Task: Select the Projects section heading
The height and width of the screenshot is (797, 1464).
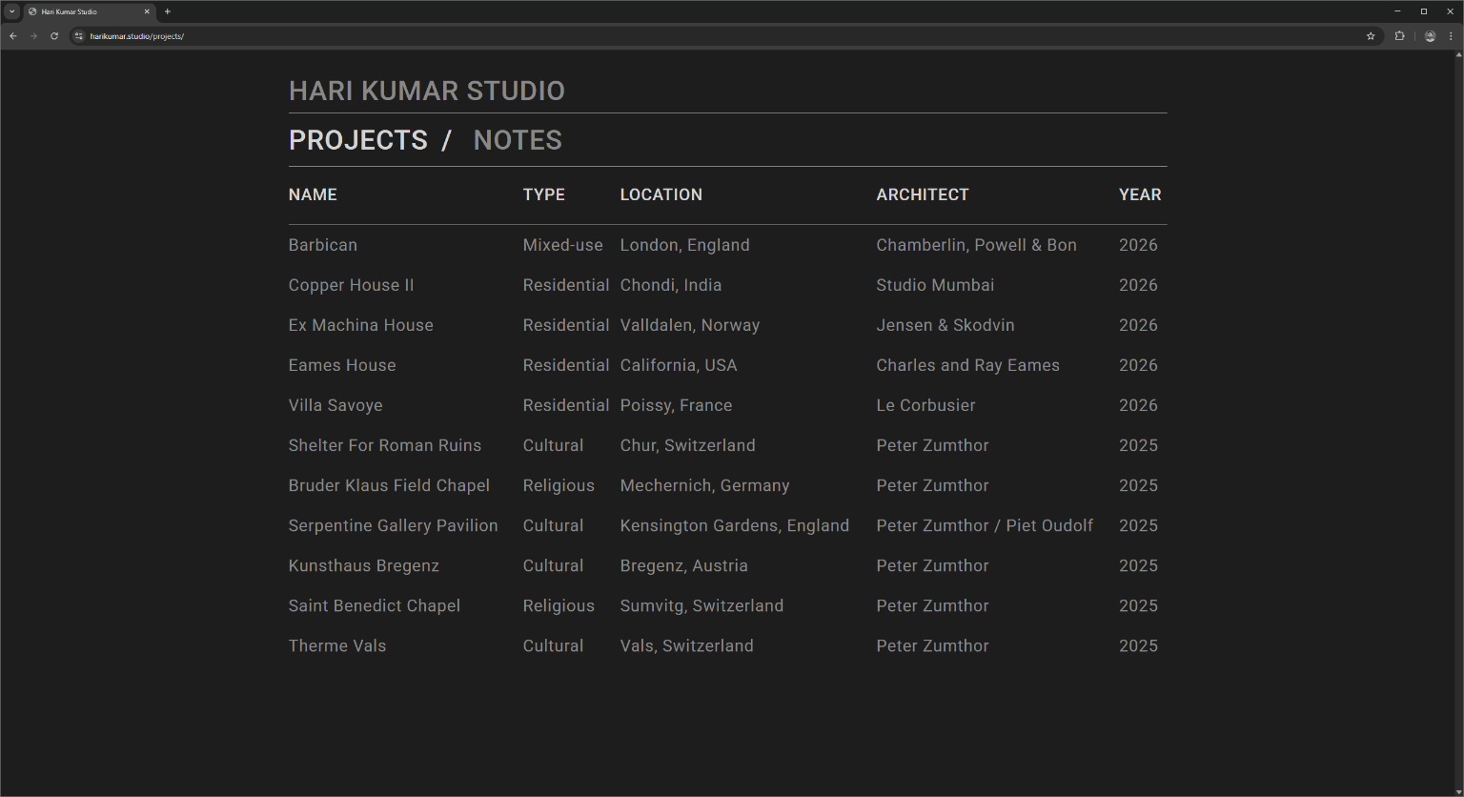Action: [x=358, y=140]
